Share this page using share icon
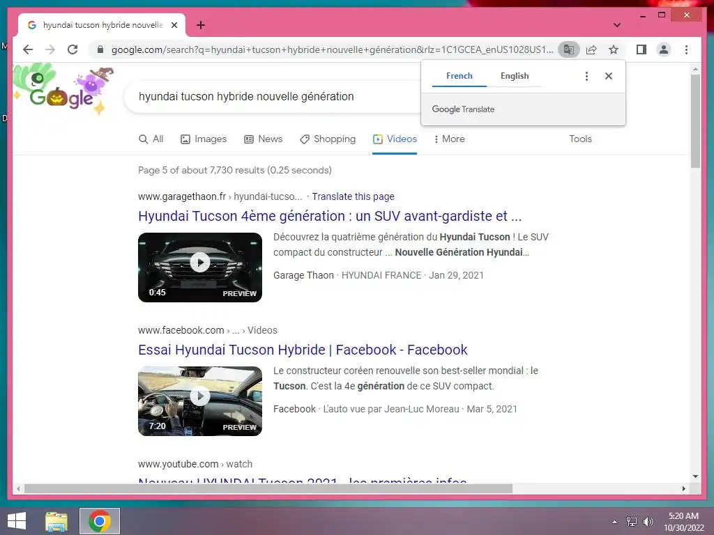This screenshot has height=535, width=714. [591, 49]
